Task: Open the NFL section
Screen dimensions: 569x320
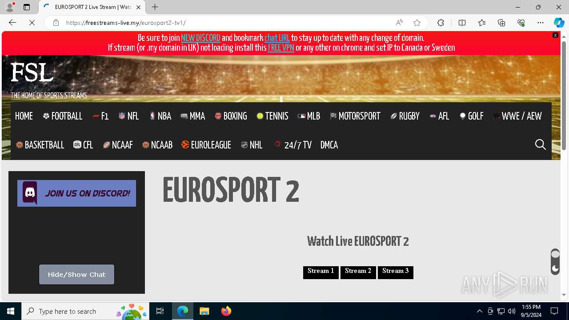Action: (x=129, y=116)
